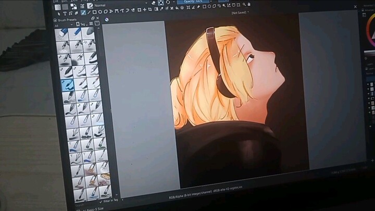Select the Transform tool
This screenshot has width=375, height=211.
coord(139,10)
